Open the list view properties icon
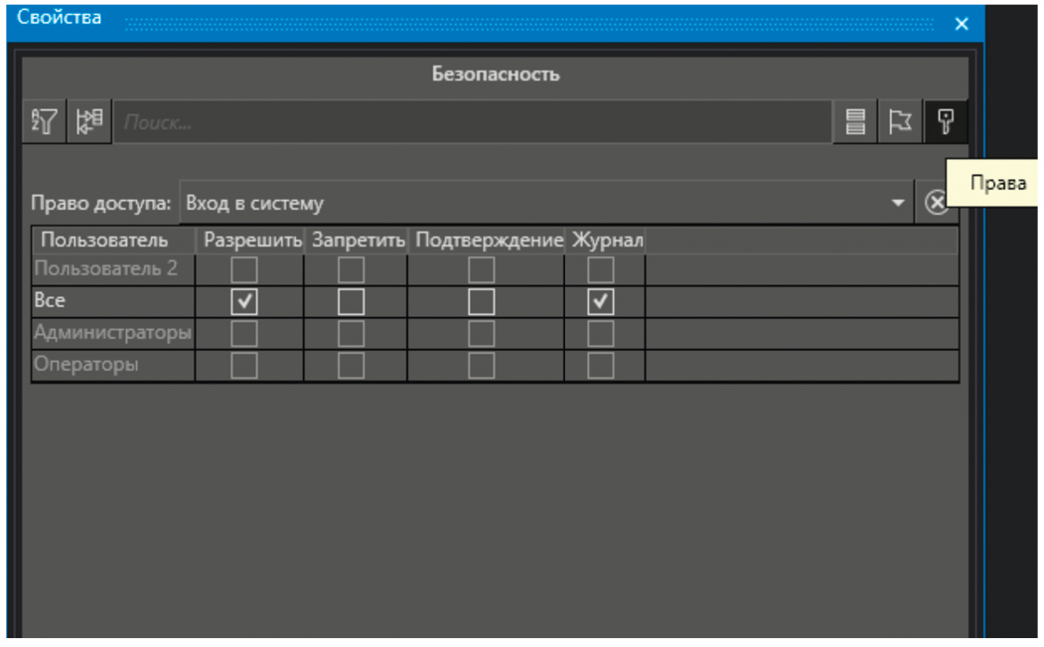The image size is (1044, 647). pyautogui.click(x=855, y=122)
